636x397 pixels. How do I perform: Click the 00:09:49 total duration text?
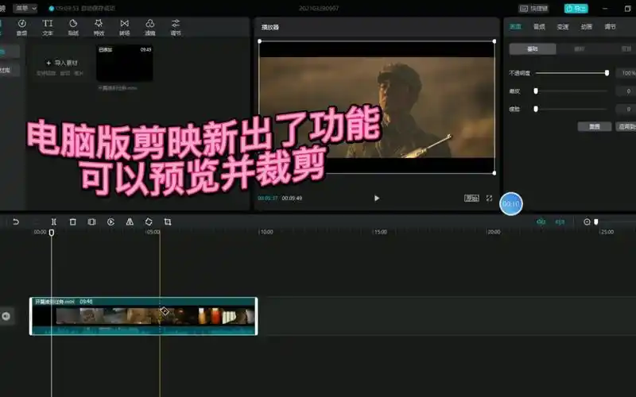292,198
